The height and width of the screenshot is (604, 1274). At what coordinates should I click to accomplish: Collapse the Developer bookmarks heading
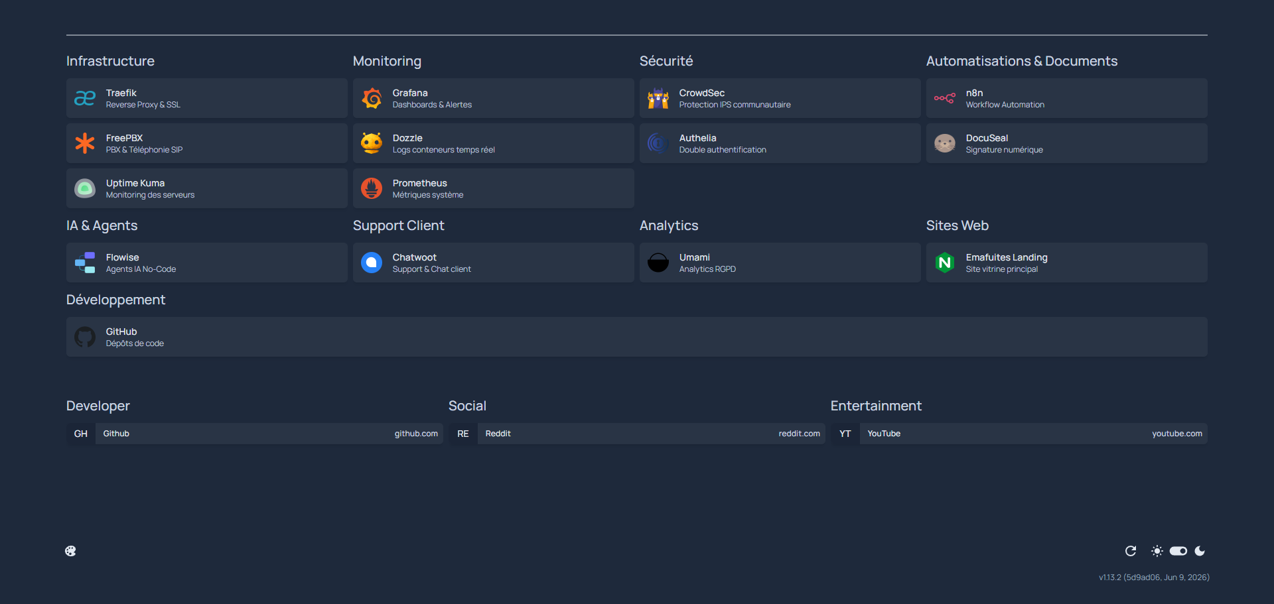98,406
